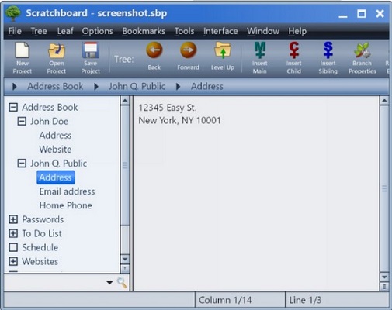Screen dimensions: 392x310
Task: Click the New Project icon
Action: pos(23,50)
